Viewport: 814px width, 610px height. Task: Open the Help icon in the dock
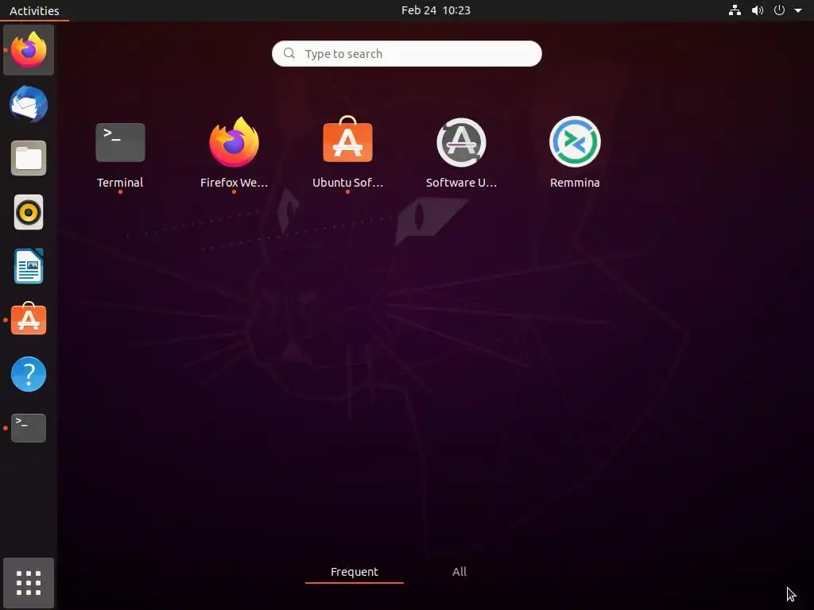click(29, 374)
